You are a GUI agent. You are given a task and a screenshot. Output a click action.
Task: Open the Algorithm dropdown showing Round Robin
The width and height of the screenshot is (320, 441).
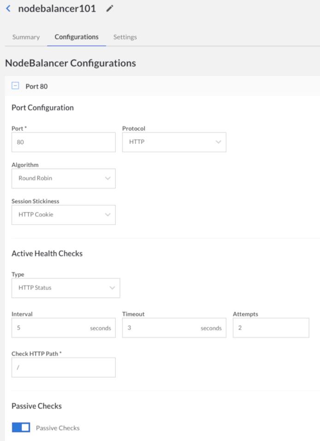point(63,179)
